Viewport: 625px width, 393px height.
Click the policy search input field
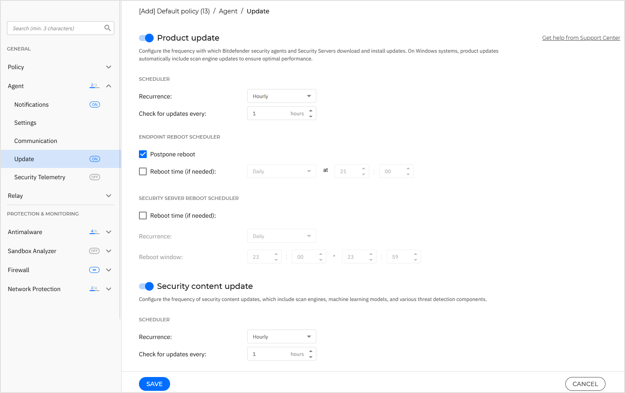(56, 28)
